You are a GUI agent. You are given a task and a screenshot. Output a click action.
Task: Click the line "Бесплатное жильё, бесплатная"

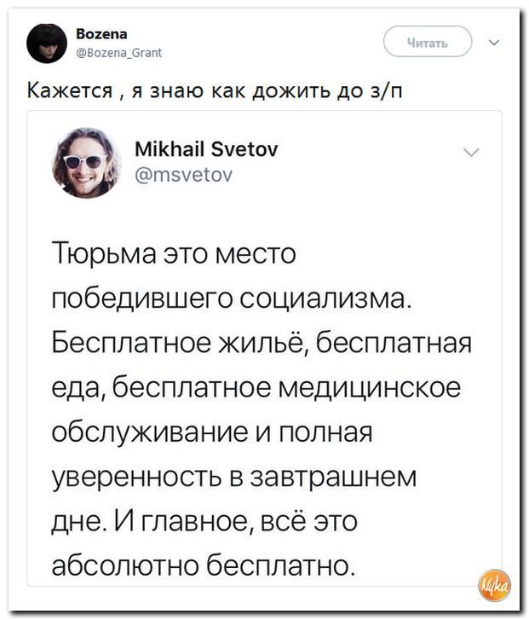262,342
